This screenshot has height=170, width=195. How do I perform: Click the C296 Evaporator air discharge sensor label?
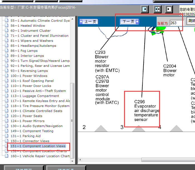coord(147,111)
